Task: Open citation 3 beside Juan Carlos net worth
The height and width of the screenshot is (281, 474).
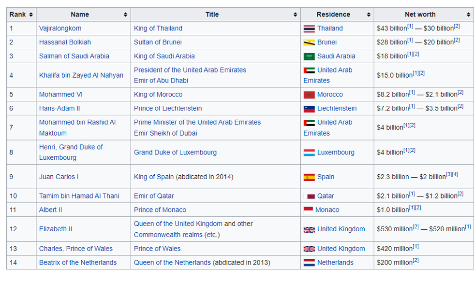Action: click(448, 175)
